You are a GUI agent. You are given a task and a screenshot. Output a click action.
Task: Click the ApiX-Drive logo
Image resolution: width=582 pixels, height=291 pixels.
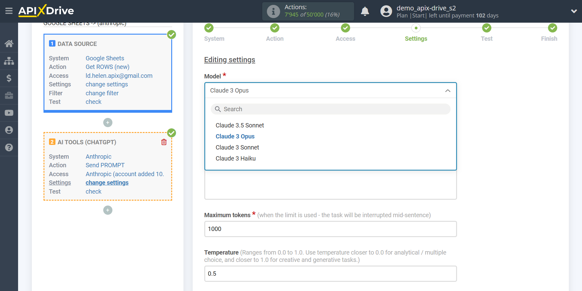click(46, 11)
